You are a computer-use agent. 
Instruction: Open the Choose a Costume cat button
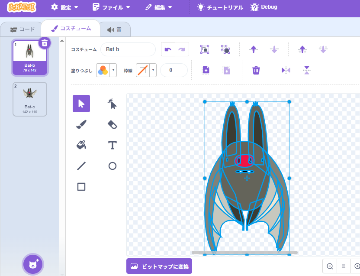pyautogui.click(x=33, y=264)
